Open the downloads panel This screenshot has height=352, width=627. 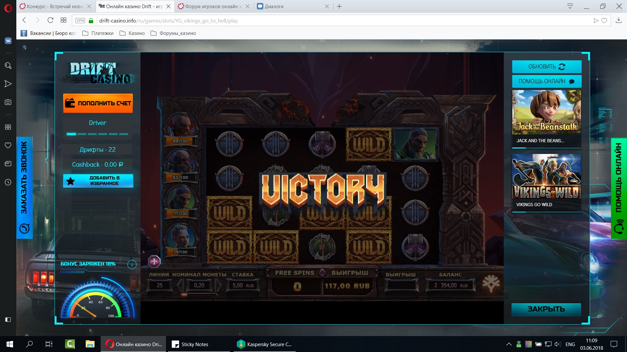[x=619, y=20]
